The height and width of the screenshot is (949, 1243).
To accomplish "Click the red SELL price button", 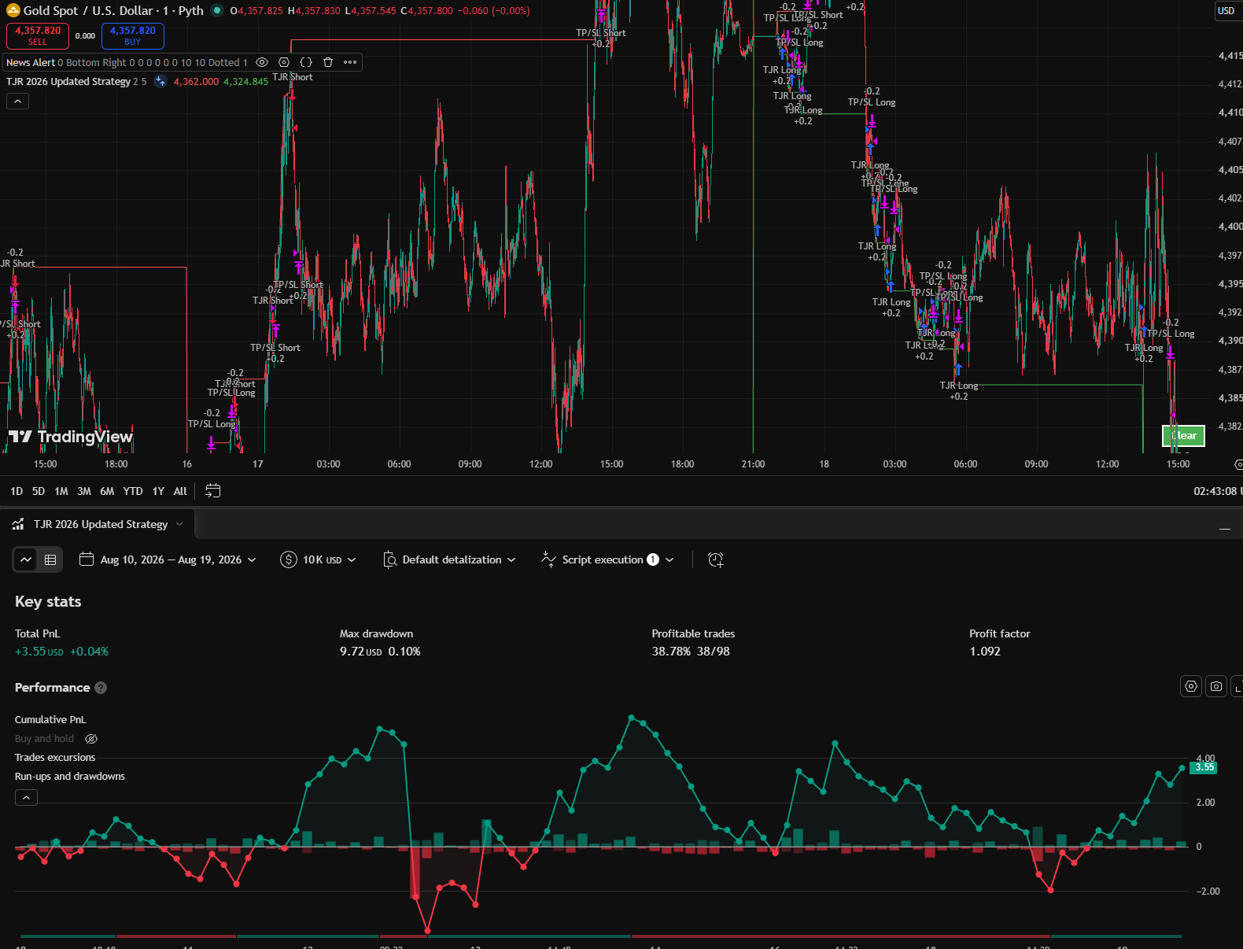I will [x=38, y=35].
